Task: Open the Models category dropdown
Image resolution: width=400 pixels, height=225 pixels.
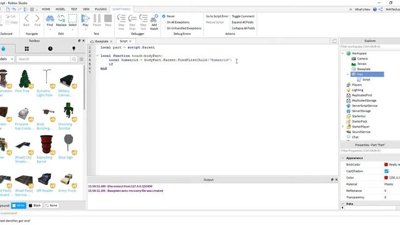Action: [x=7, y=59]
